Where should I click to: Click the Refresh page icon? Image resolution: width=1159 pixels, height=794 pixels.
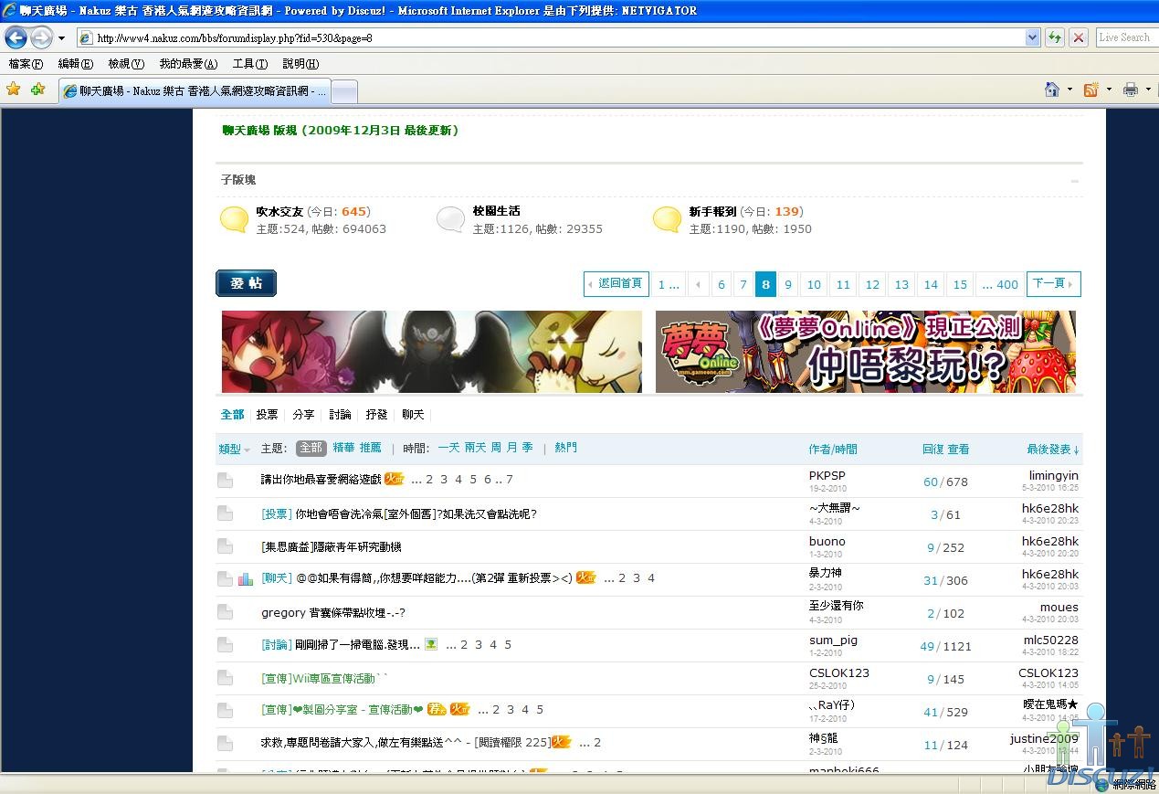(x=1055, y=37)
